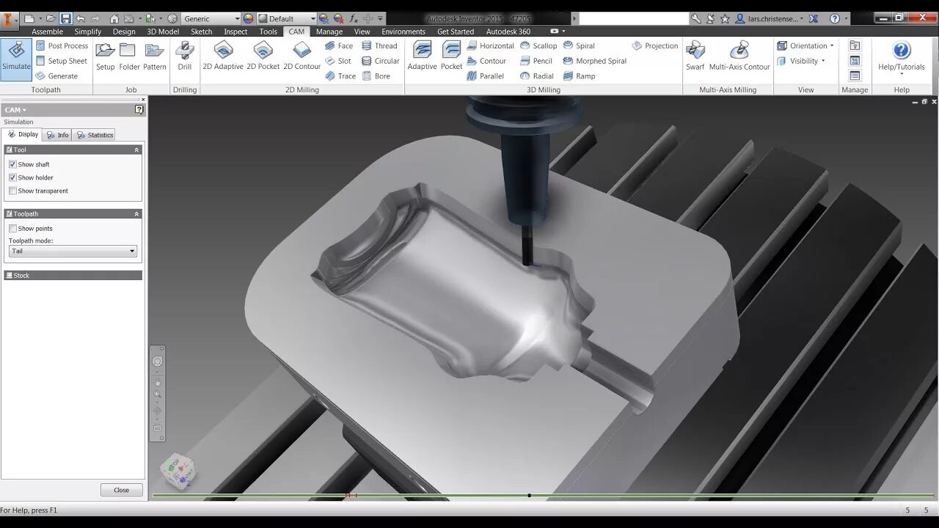Expand the Stock section
The image size is (939, 528).
click(72, 276)
